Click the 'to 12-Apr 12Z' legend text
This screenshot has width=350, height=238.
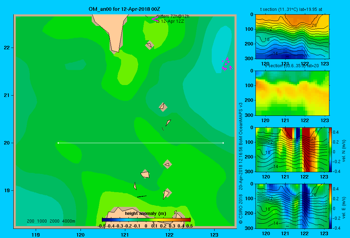coord(170,21)
